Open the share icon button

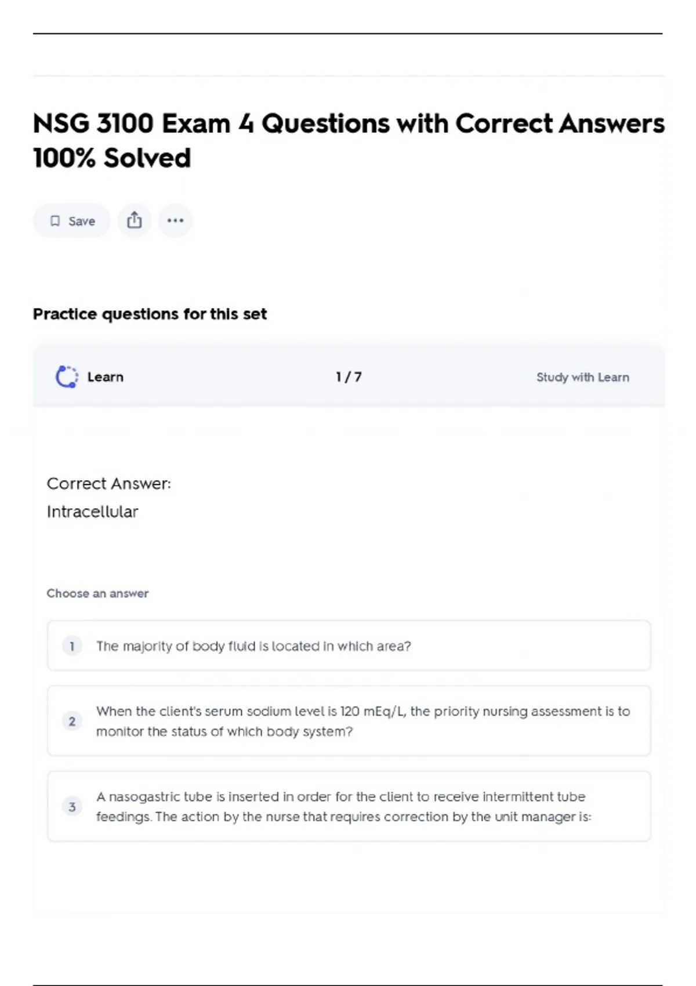(135, 220)
